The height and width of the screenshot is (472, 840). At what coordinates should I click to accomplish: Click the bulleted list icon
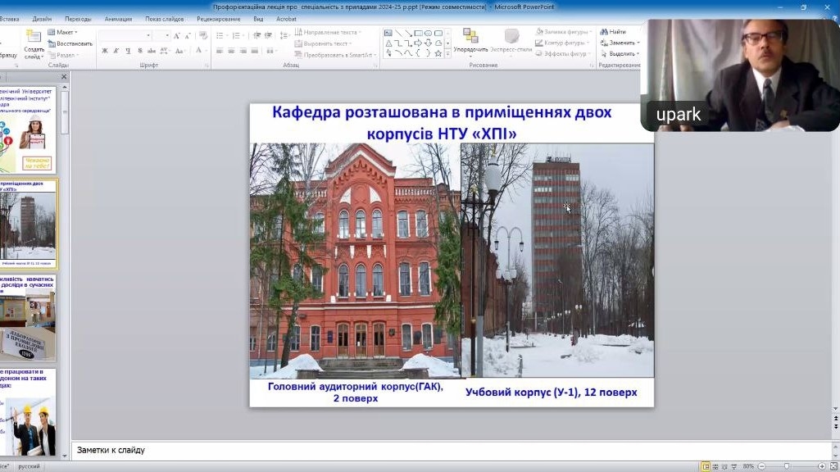tap(220, 35)
